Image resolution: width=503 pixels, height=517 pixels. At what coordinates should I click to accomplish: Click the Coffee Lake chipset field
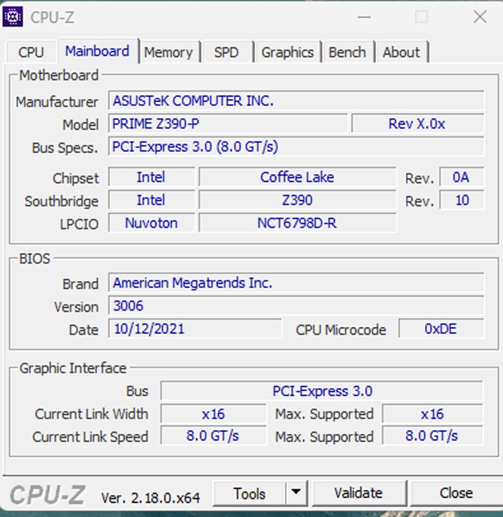click(297, 177)
